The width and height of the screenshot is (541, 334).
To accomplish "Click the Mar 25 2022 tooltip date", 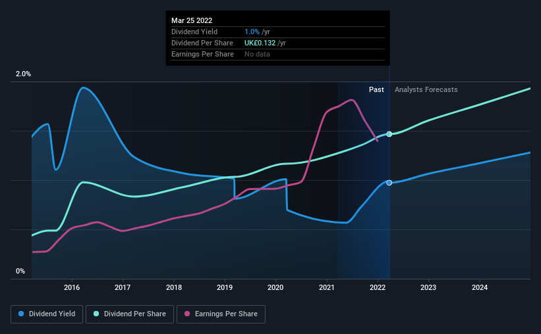I will click(192, 20).
